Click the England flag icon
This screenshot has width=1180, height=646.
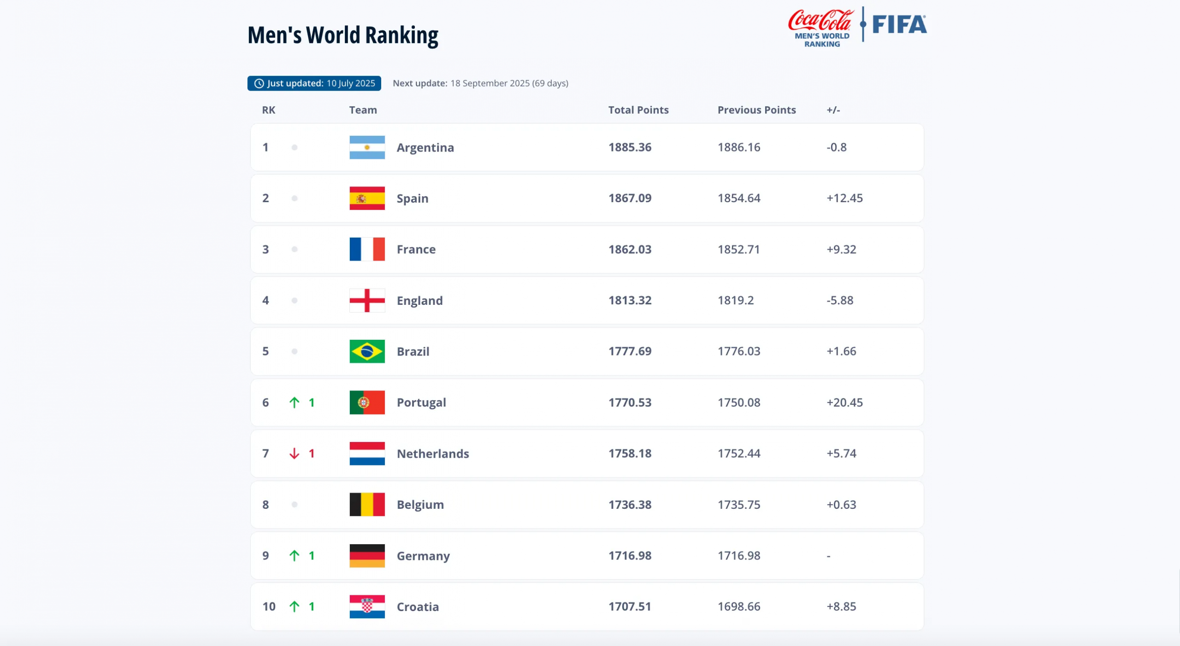coord(367,300)
